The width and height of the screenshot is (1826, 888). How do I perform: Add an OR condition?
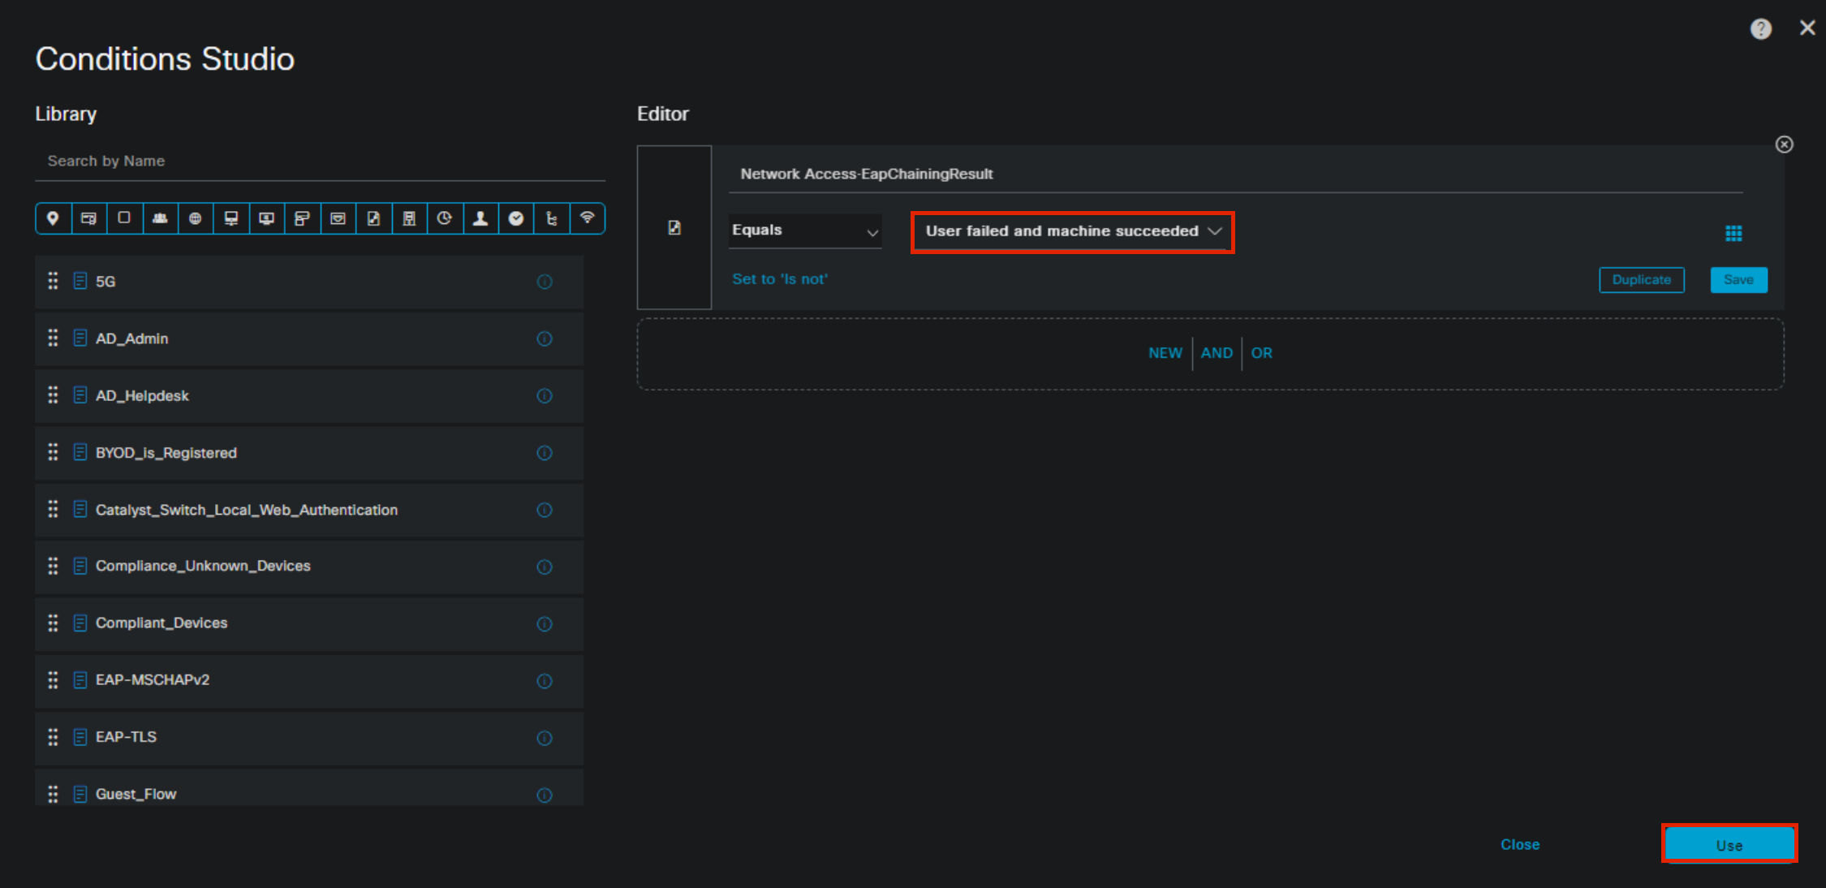pos(1261,353)
